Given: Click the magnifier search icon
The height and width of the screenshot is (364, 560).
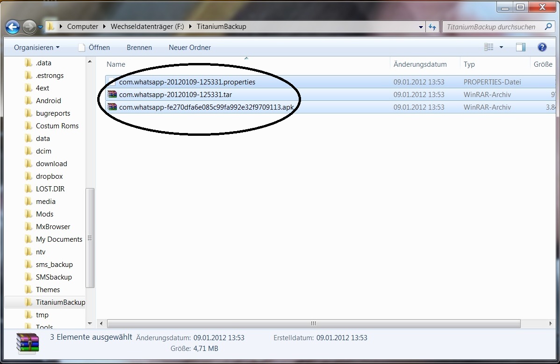Looking at the screenshot, I should point(548,27).
